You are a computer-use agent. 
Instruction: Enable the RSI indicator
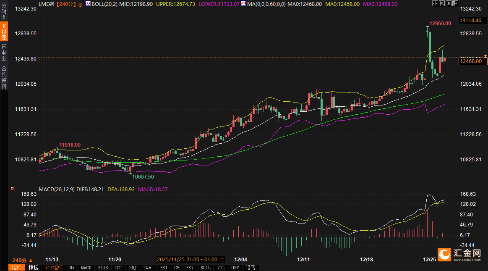point(164,268)
